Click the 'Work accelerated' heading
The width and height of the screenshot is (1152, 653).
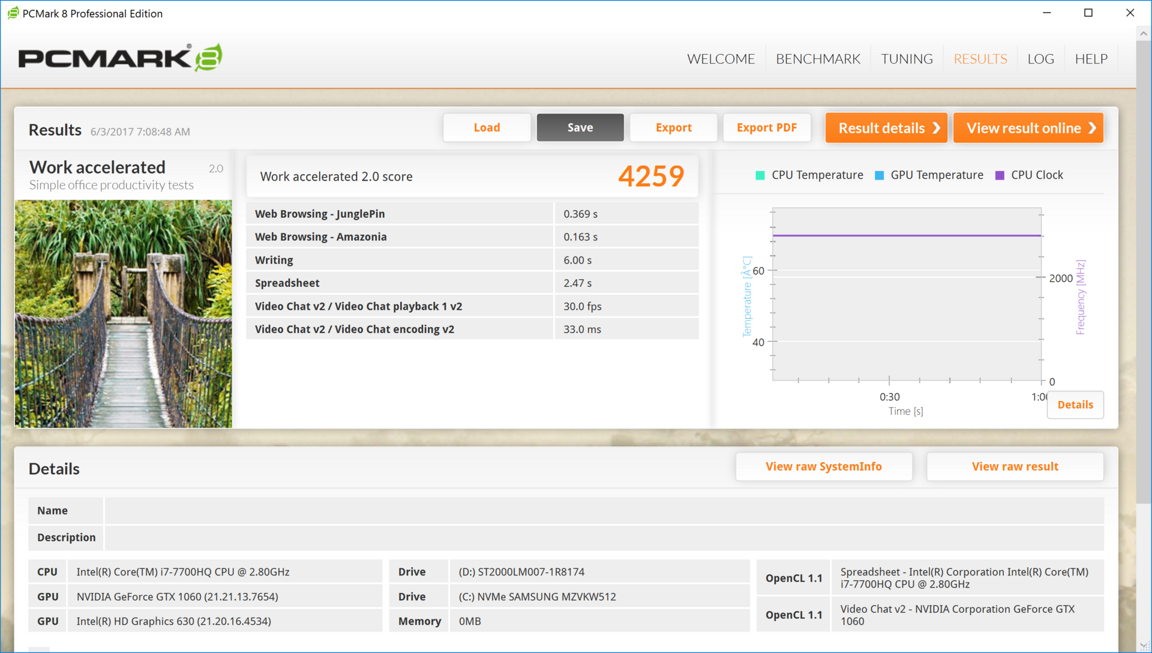tap(97, 167)
